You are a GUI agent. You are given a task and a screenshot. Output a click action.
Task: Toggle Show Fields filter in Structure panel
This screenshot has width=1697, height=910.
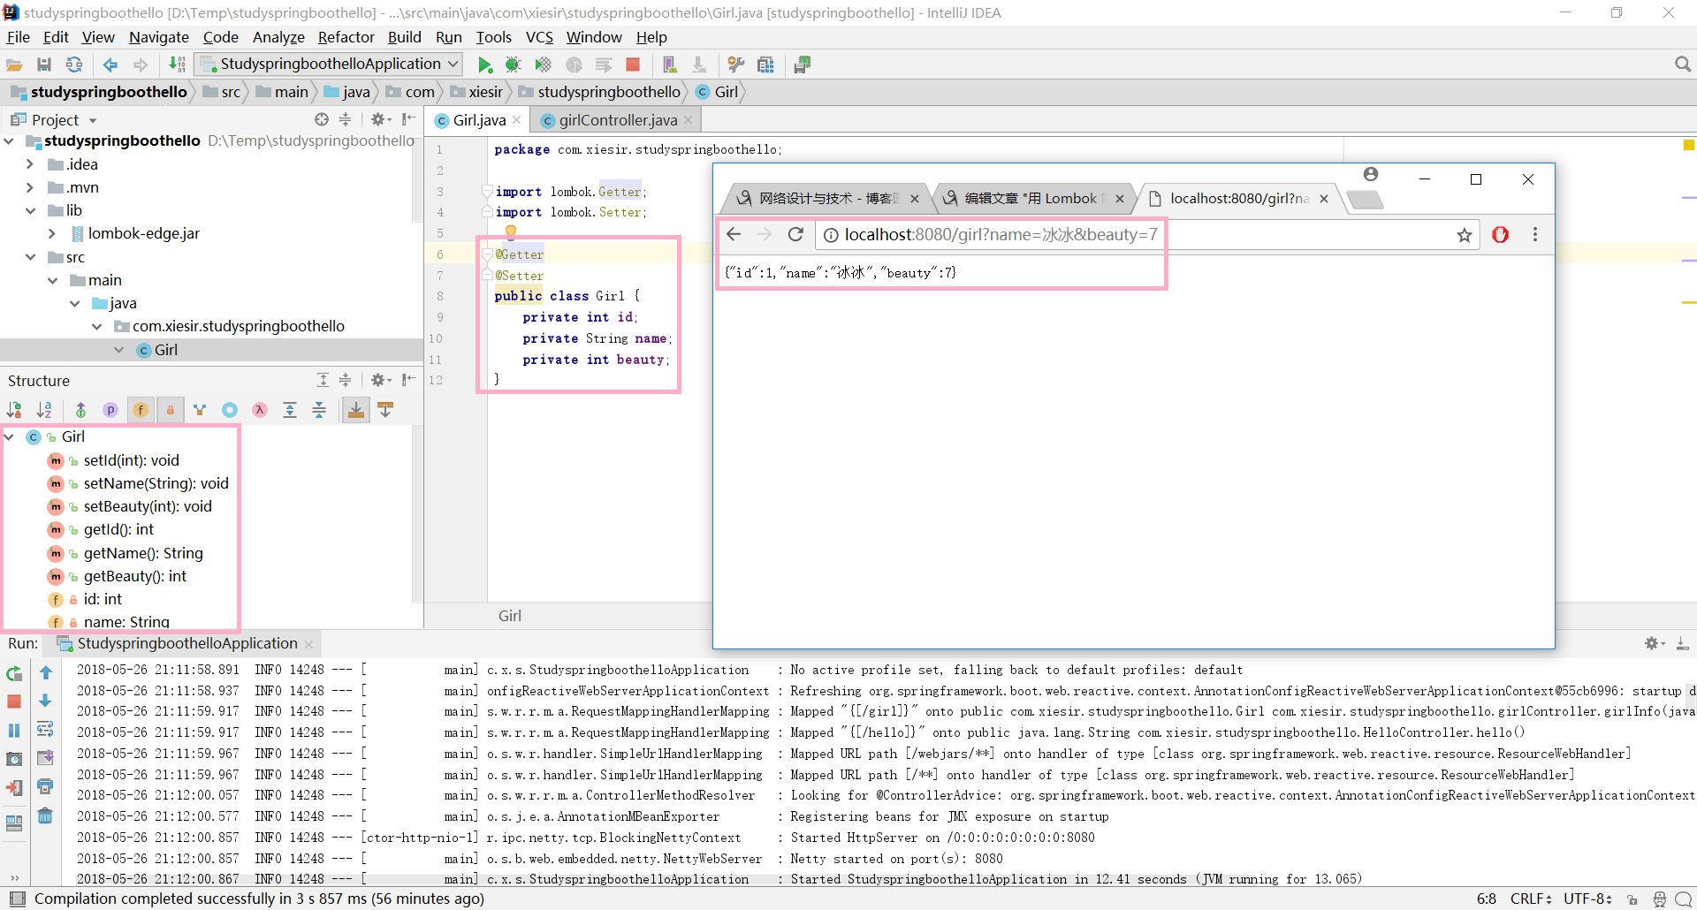[141, 410]
